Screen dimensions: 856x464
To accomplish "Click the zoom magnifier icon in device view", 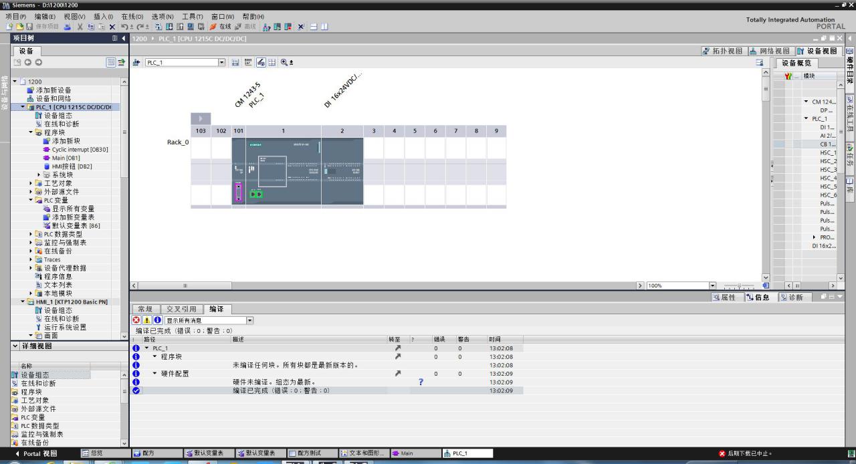I will [284, 62].
